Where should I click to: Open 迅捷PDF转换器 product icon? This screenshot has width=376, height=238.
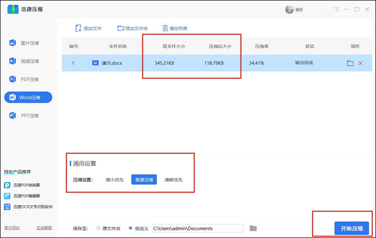coord(7,185)
